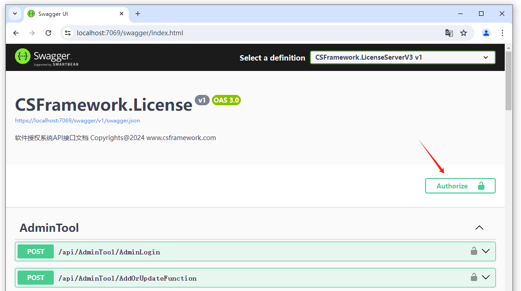Viewport: 521px width, 291px height.
Task: Click the lock icon on the AdminLogin row
Action: (x=474, y=251)
